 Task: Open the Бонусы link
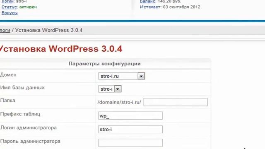(x=10, y=13)
